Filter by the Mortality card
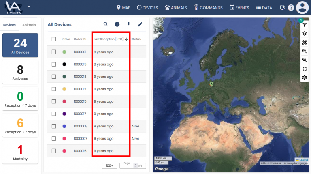 (x=20, y=152)
